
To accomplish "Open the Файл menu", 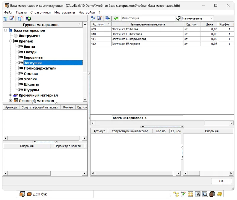I will pyautogui.click(x=8, y=12).
